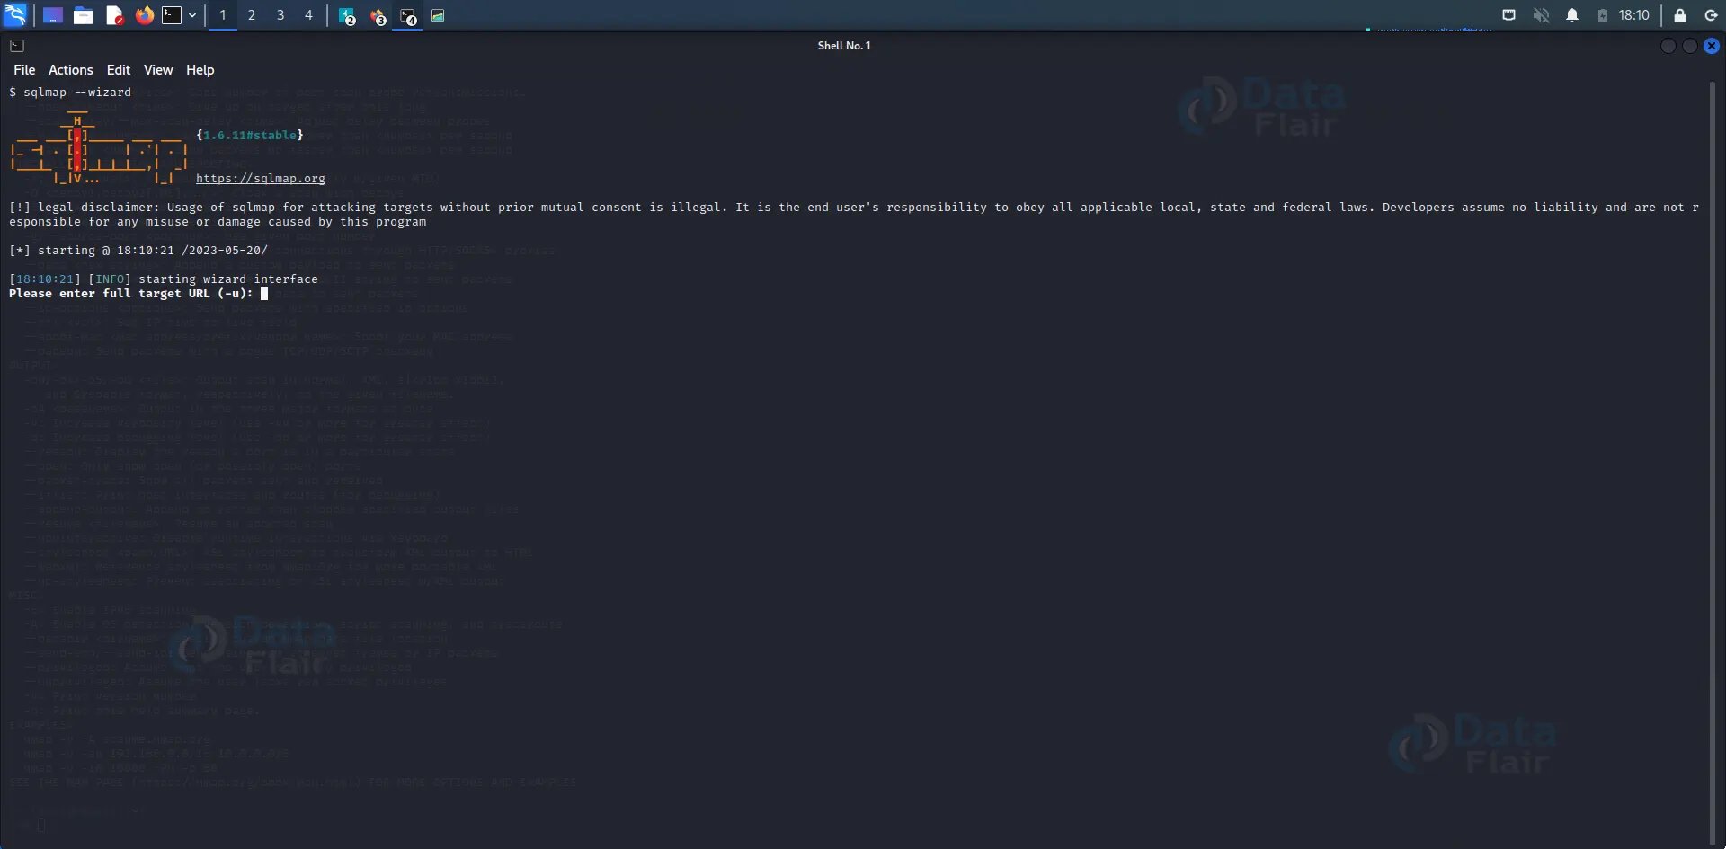This screenshot has width=1726, height=849.
Task: Click the "starting @ 18:10:21" line
Action: [x=138, y=251]
